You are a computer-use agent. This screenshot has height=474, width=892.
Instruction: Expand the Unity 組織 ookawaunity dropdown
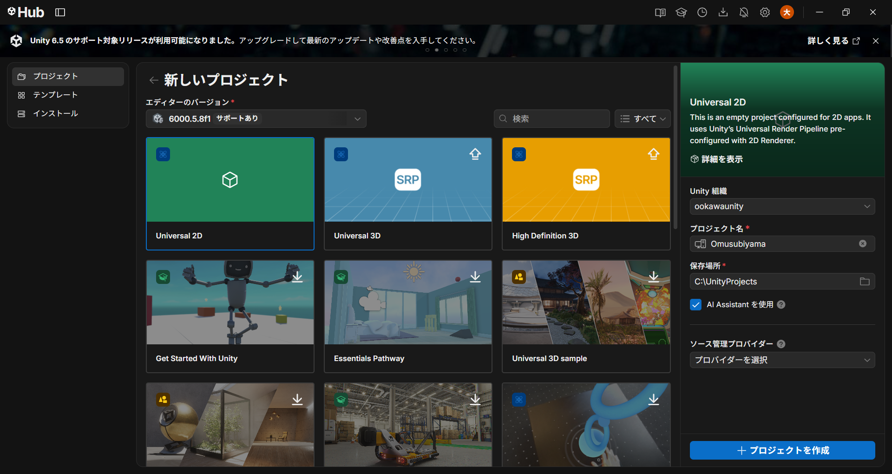pos(782,206)
